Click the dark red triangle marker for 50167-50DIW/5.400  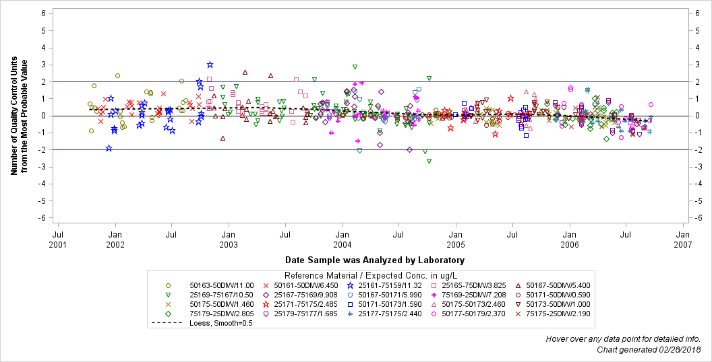pos(518,285)
